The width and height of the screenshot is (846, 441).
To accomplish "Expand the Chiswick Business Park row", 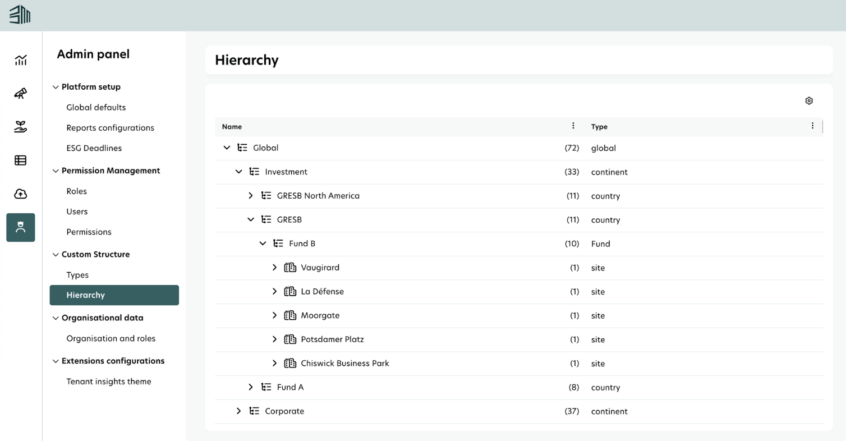I will pos(274,364).
